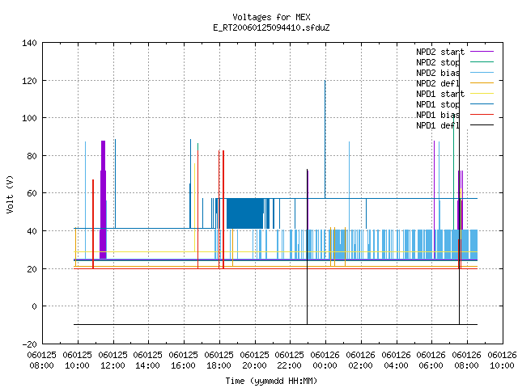Click the orange NPD2 defl legend line
The height and width of the screenshot is (388, 518).
482,82
